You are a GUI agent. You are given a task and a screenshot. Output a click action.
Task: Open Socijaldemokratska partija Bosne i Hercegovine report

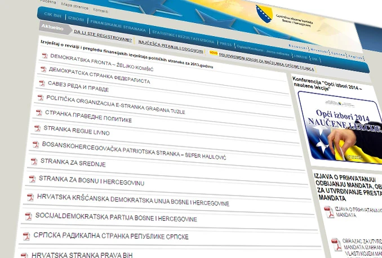pyautogui.click(x=116, y=217)
